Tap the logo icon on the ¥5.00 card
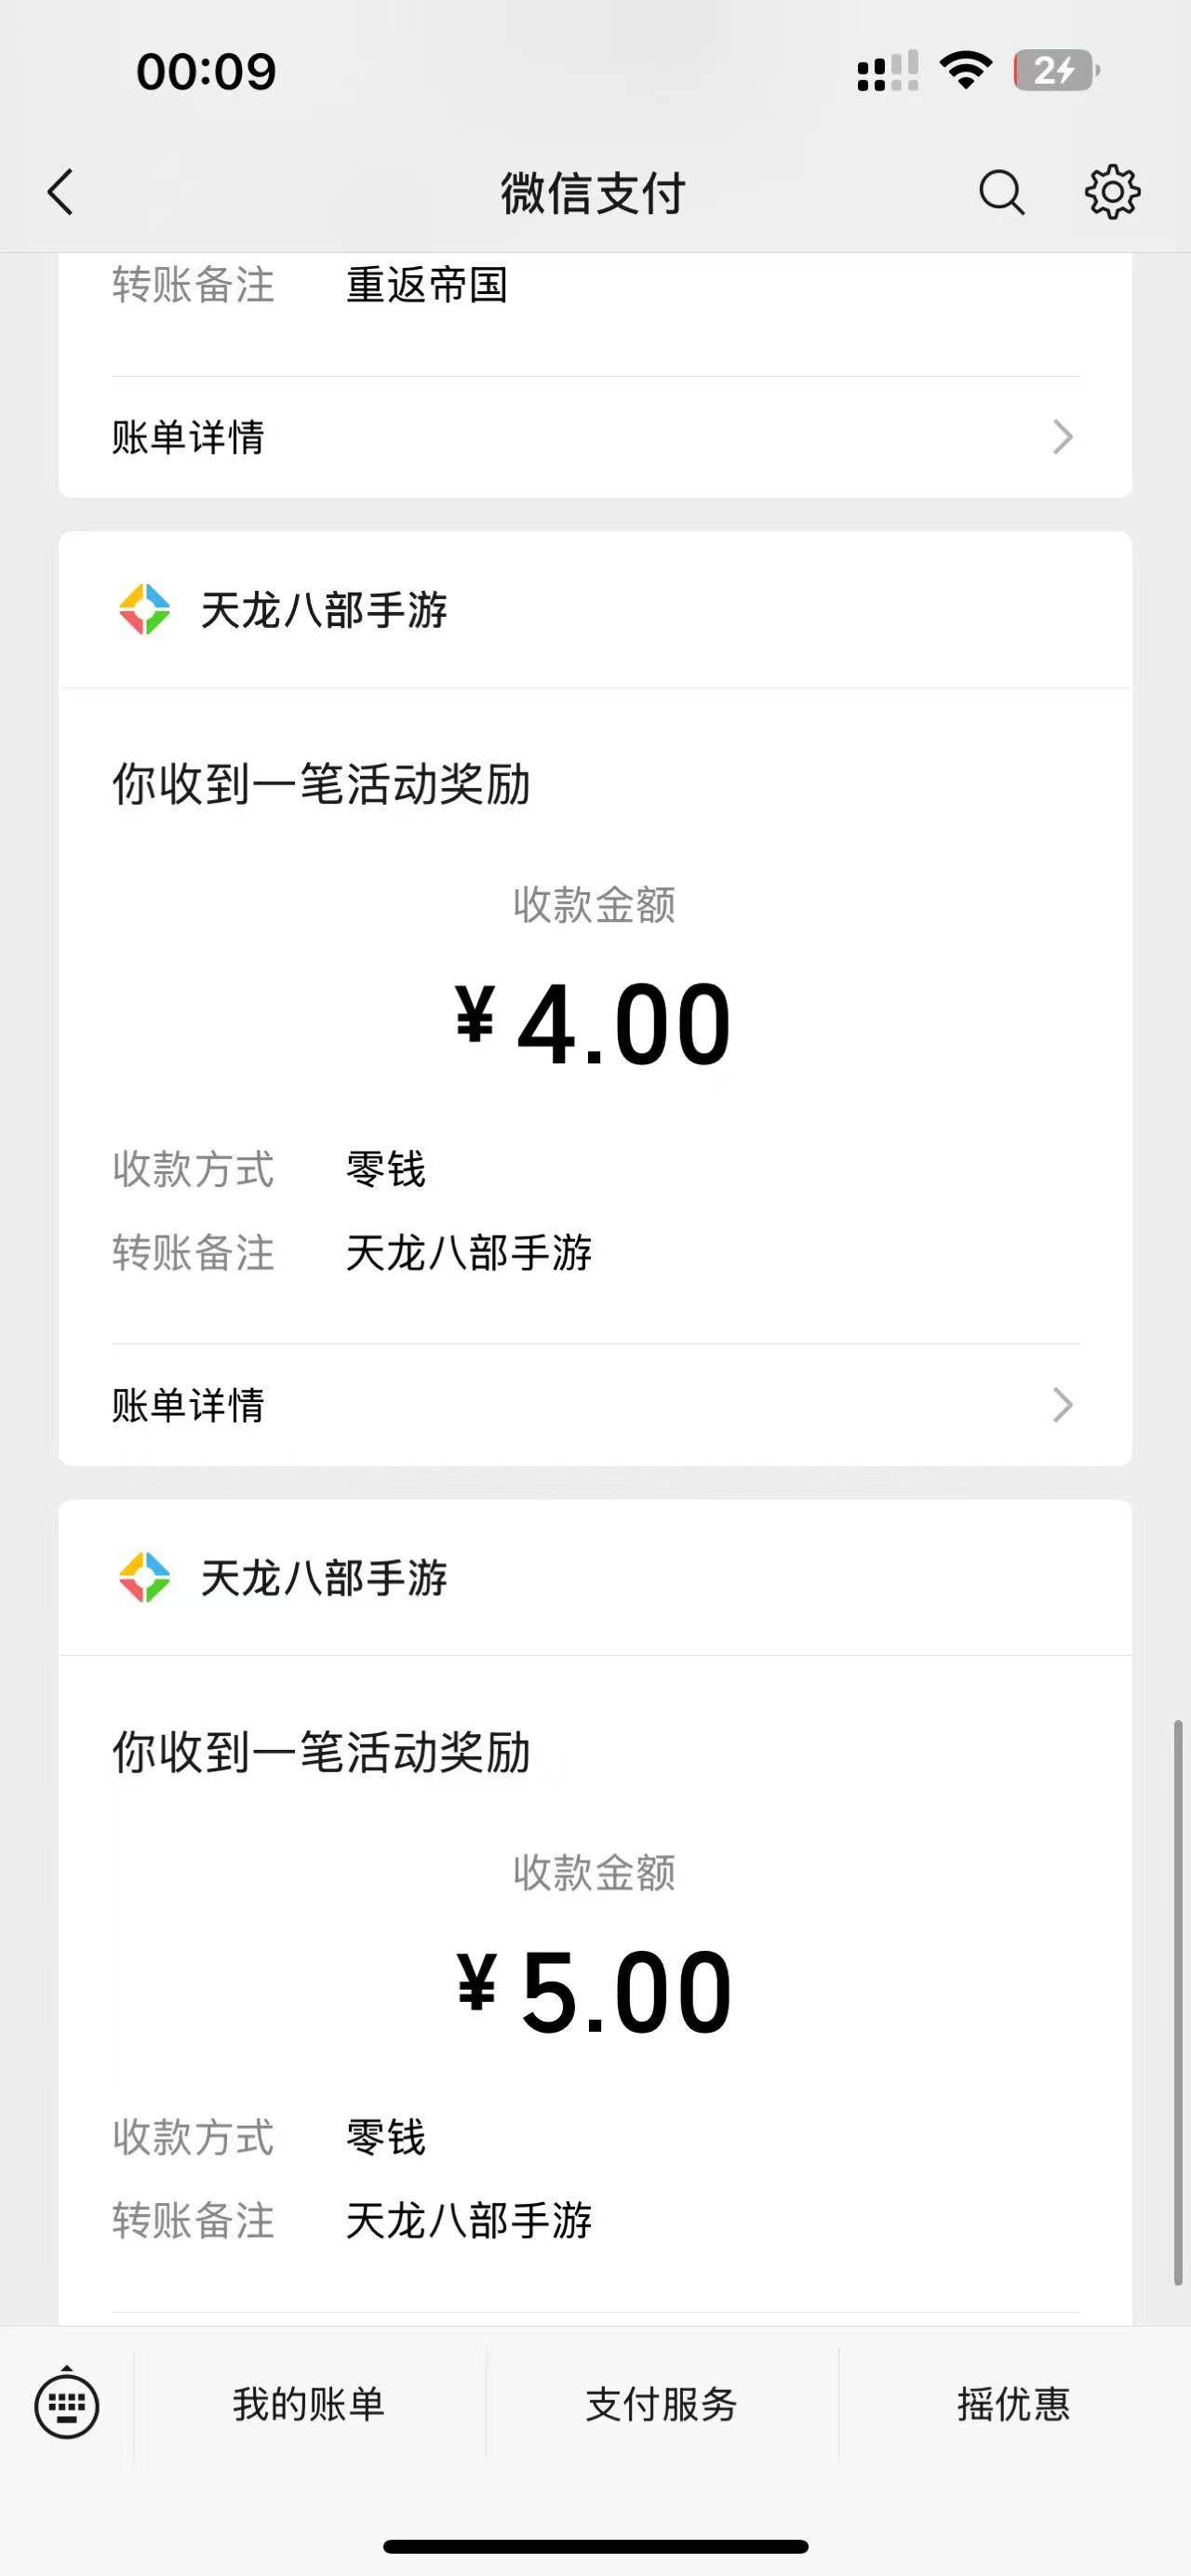 click(145, 1578)
